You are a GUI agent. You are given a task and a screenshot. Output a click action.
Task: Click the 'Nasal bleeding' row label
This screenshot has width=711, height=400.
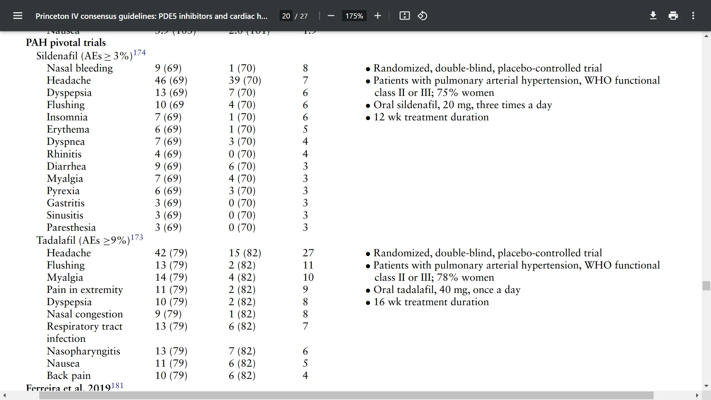point(80,68)
